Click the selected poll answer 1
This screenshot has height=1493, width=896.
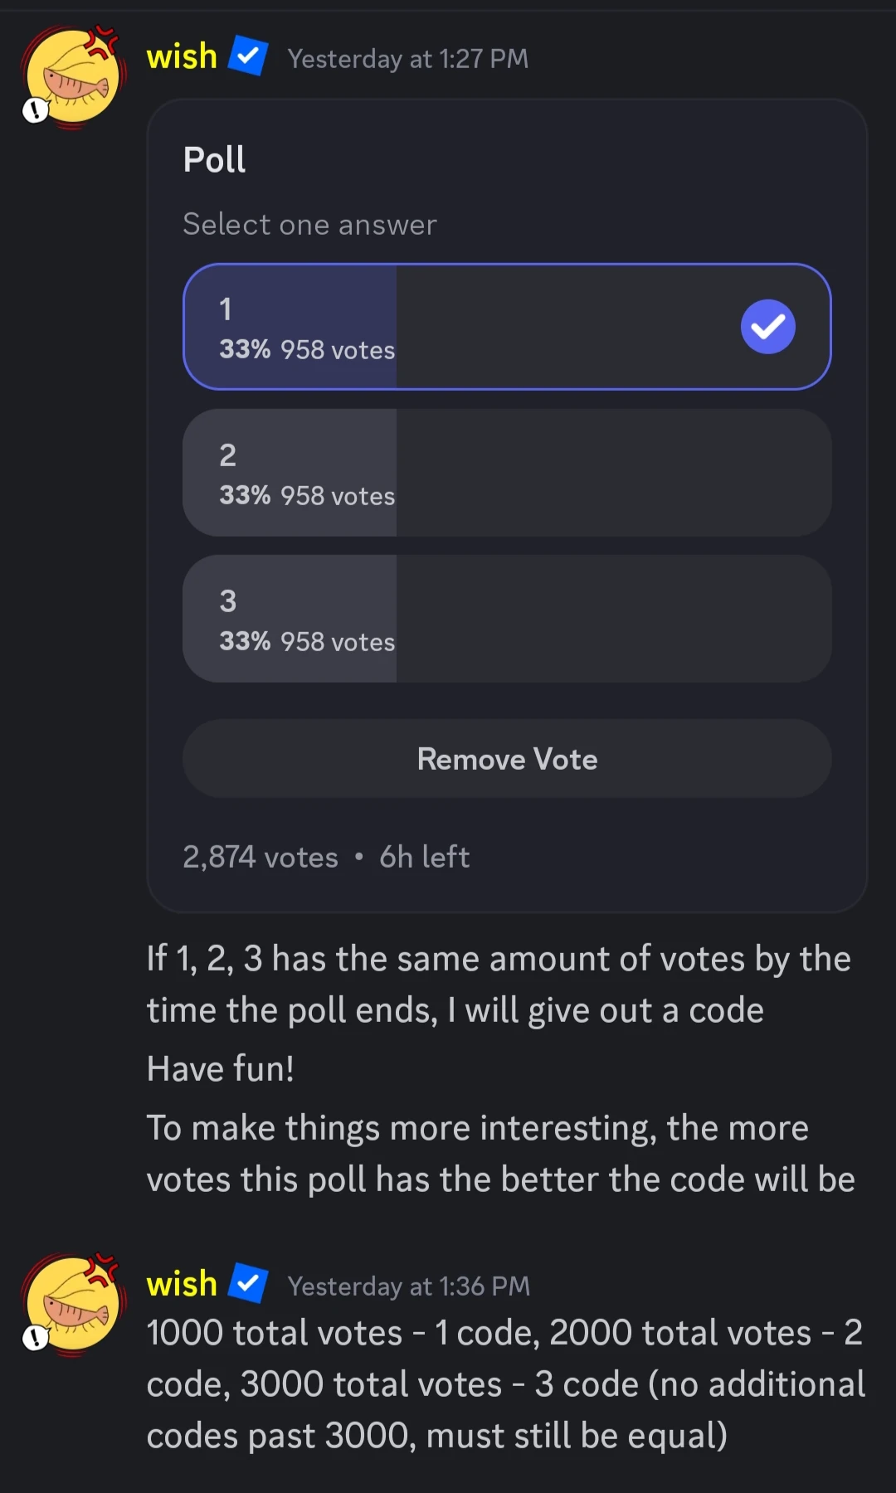coord(506,327)
